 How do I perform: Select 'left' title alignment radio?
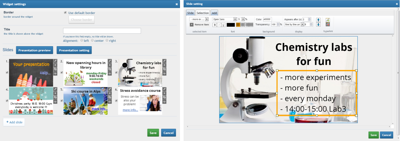click(82, 40)
